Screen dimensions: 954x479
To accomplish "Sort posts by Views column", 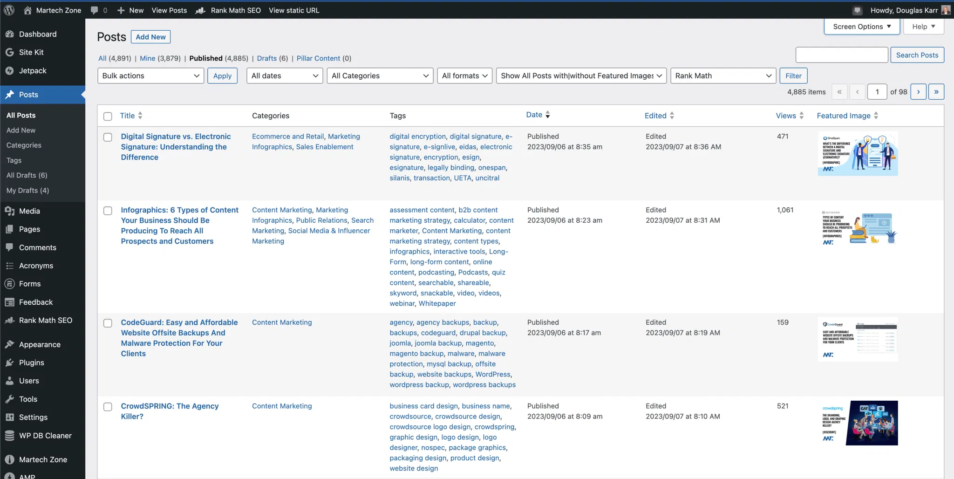I will (x=790, y=116).
